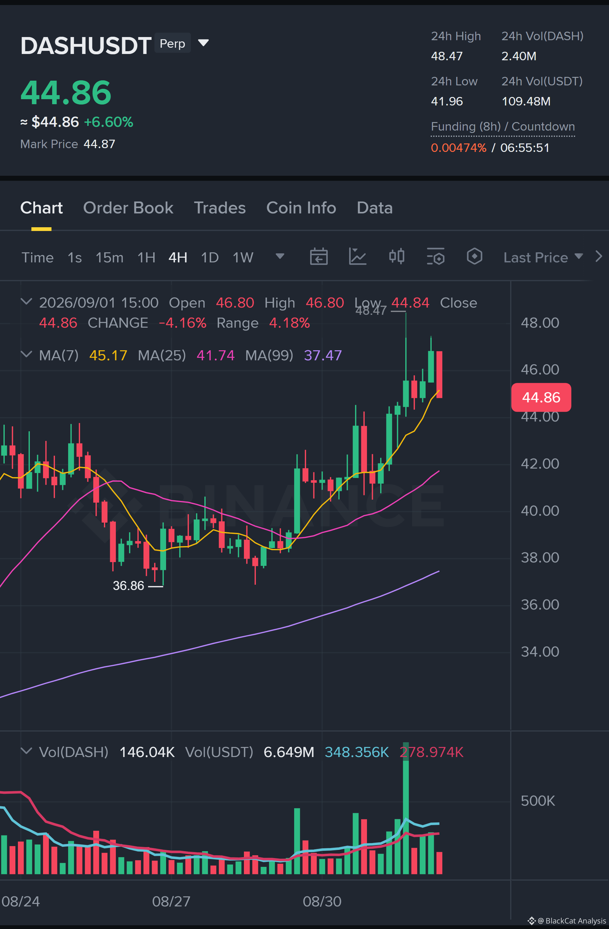Expand more time interval options dropdown
This screenshot has width=609, height=929.
click(280, 256)
